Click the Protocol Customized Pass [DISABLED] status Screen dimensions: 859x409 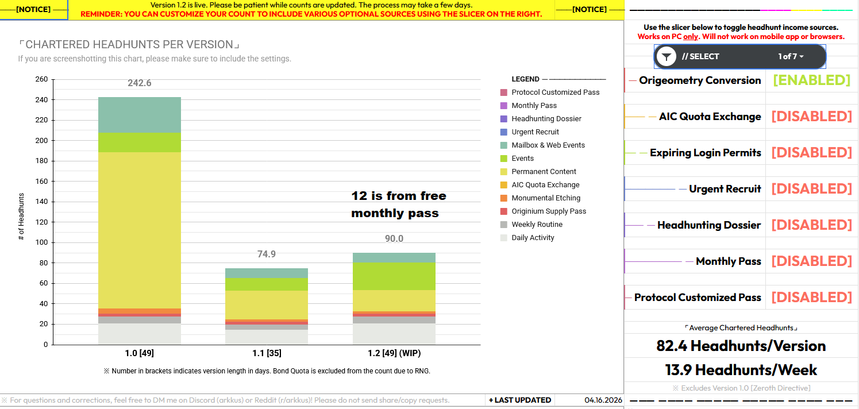[812, 297]
